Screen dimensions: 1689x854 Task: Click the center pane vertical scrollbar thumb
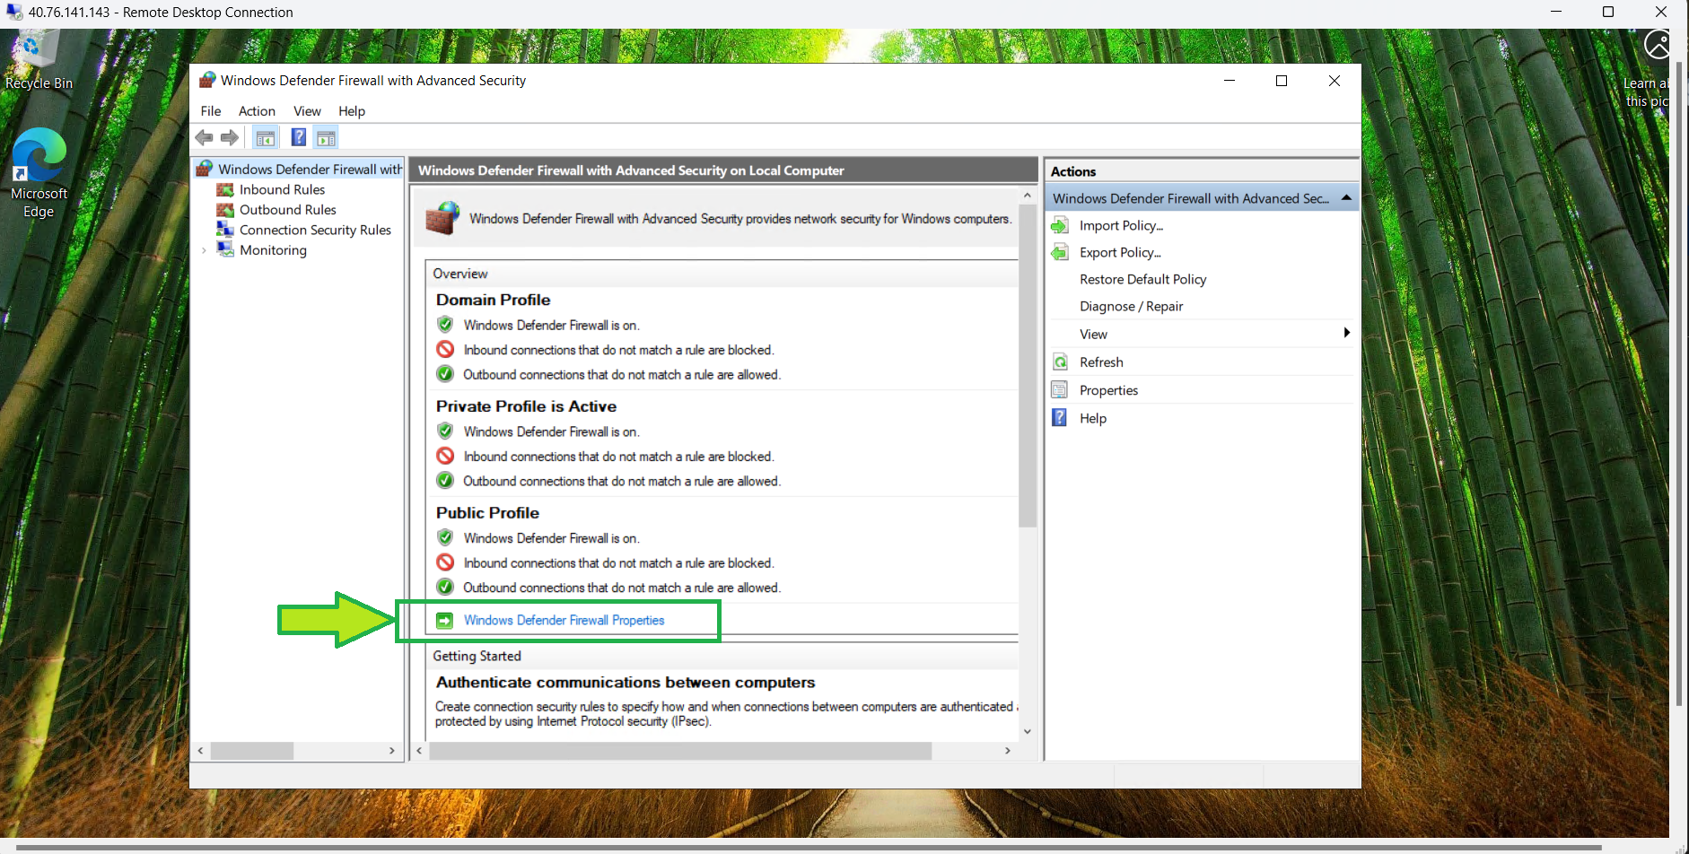[x=1028, y=365]
